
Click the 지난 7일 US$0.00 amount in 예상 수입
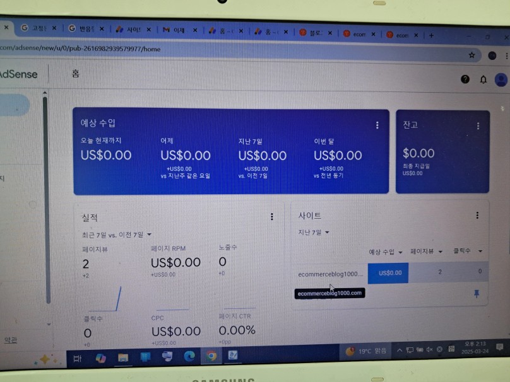[262, 156]
